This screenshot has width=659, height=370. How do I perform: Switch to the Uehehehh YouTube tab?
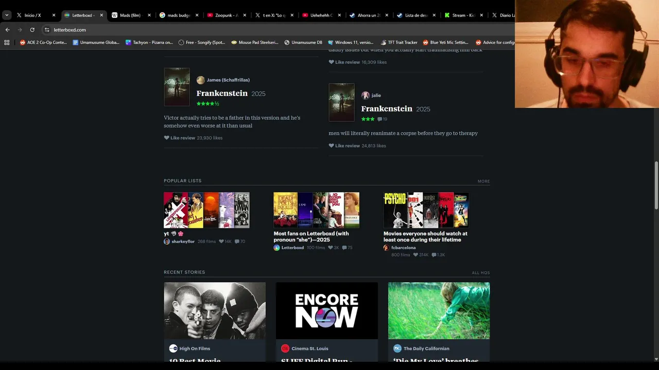tap(322, 15)
